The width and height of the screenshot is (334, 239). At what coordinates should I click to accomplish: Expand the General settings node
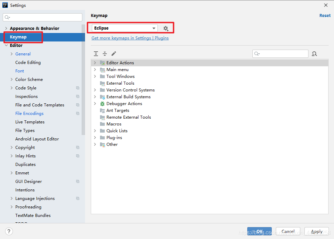point(12,54)
